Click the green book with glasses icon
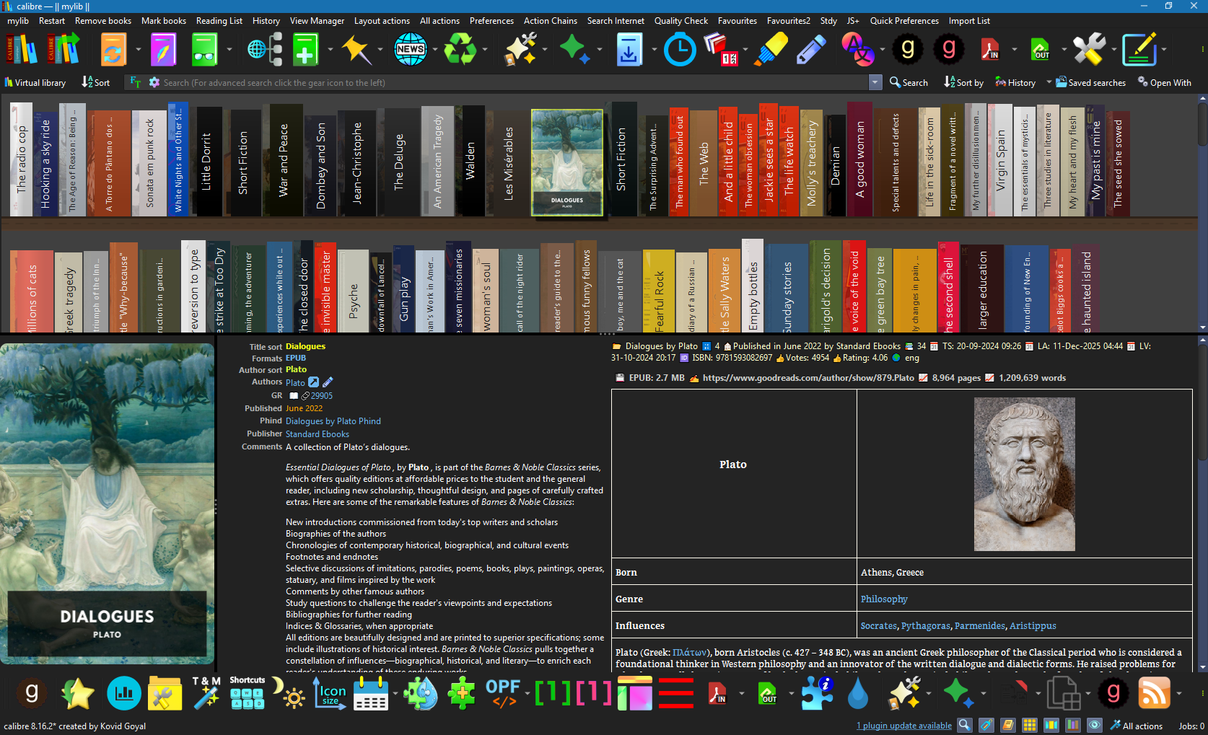The image size is (1208, 735). coord(204,50)
